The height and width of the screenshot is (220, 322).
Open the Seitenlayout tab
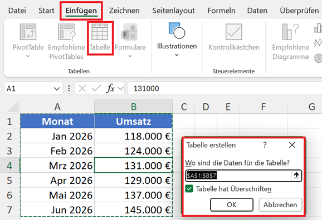click(173, 11)
